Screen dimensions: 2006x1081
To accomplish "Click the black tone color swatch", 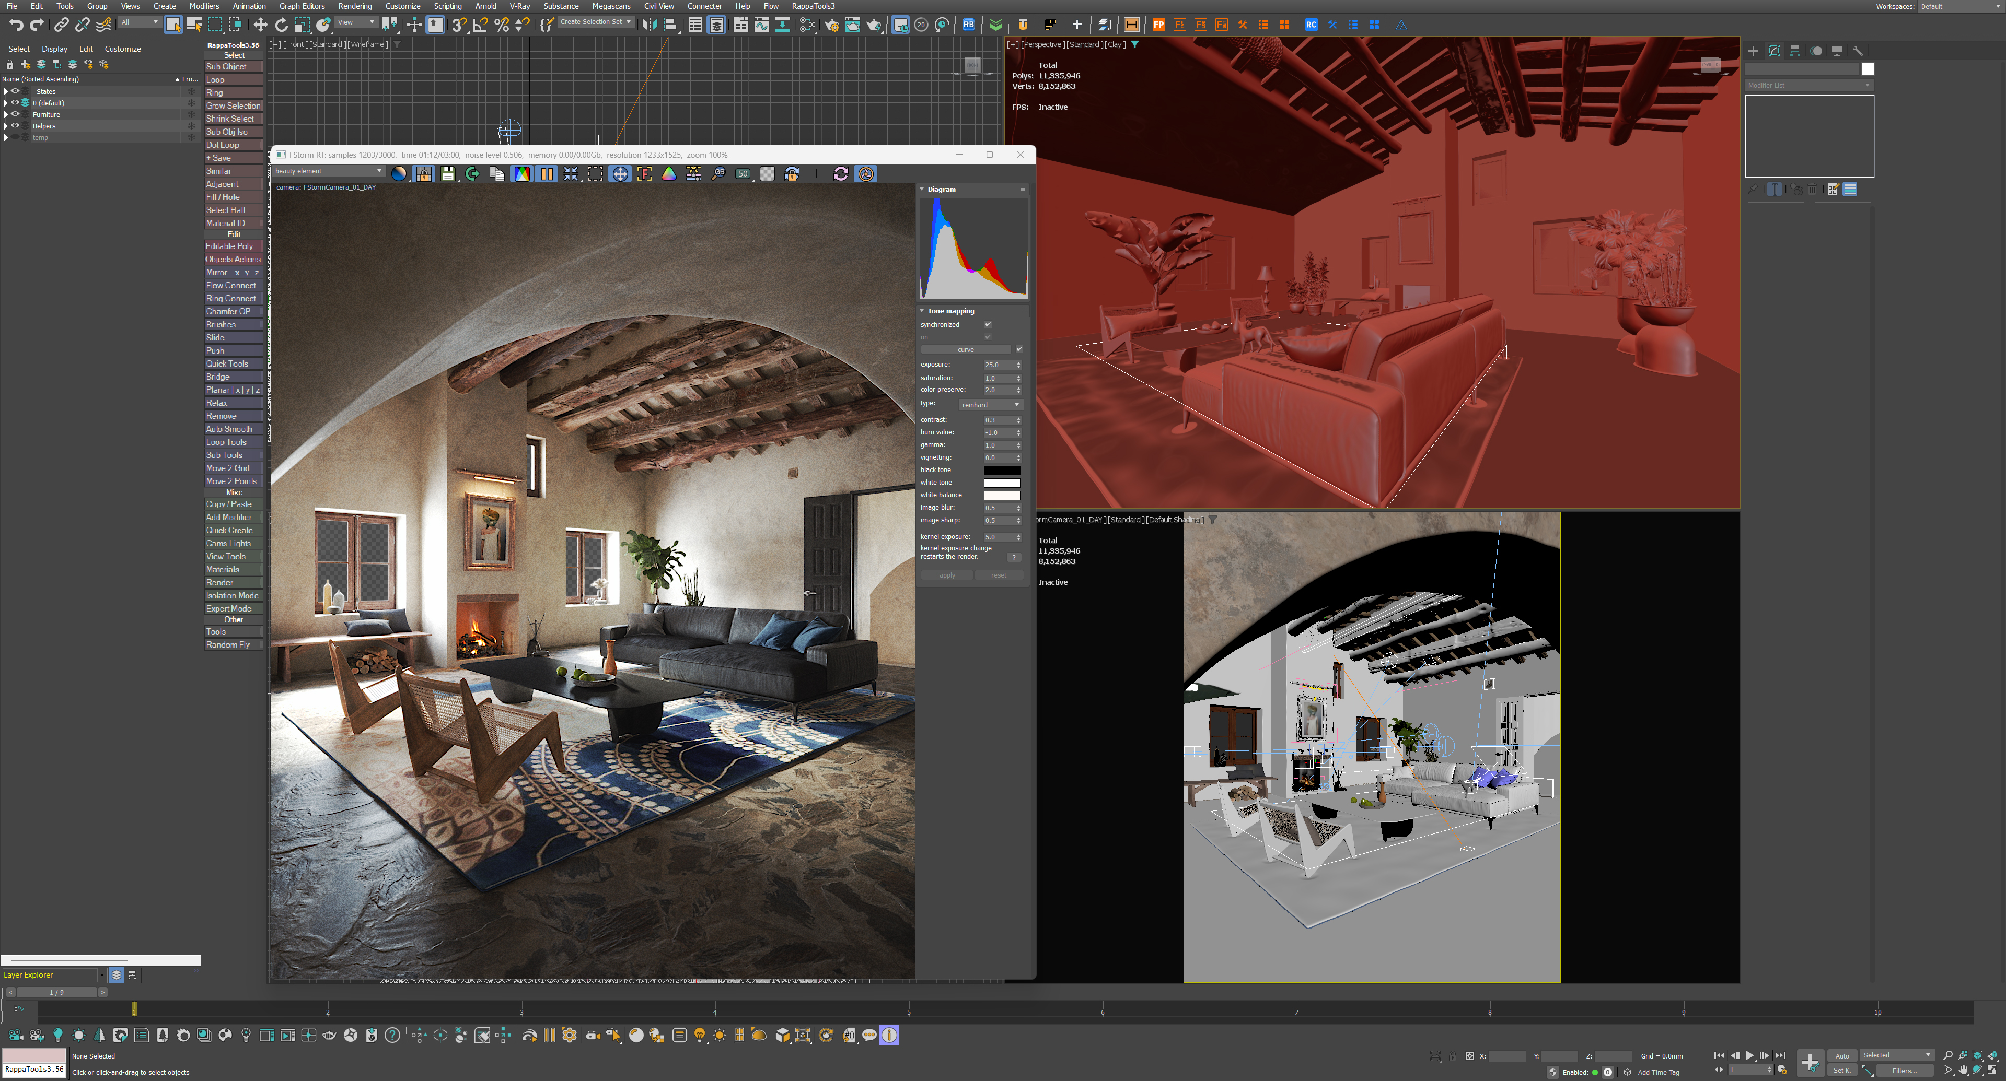I will 1002,470.
